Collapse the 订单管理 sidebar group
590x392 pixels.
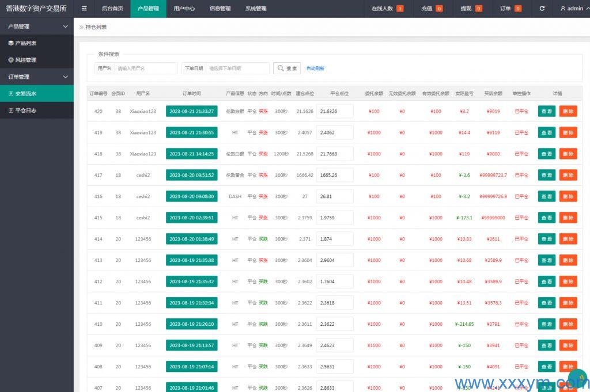pyautogui.click(x=65, y=77)
